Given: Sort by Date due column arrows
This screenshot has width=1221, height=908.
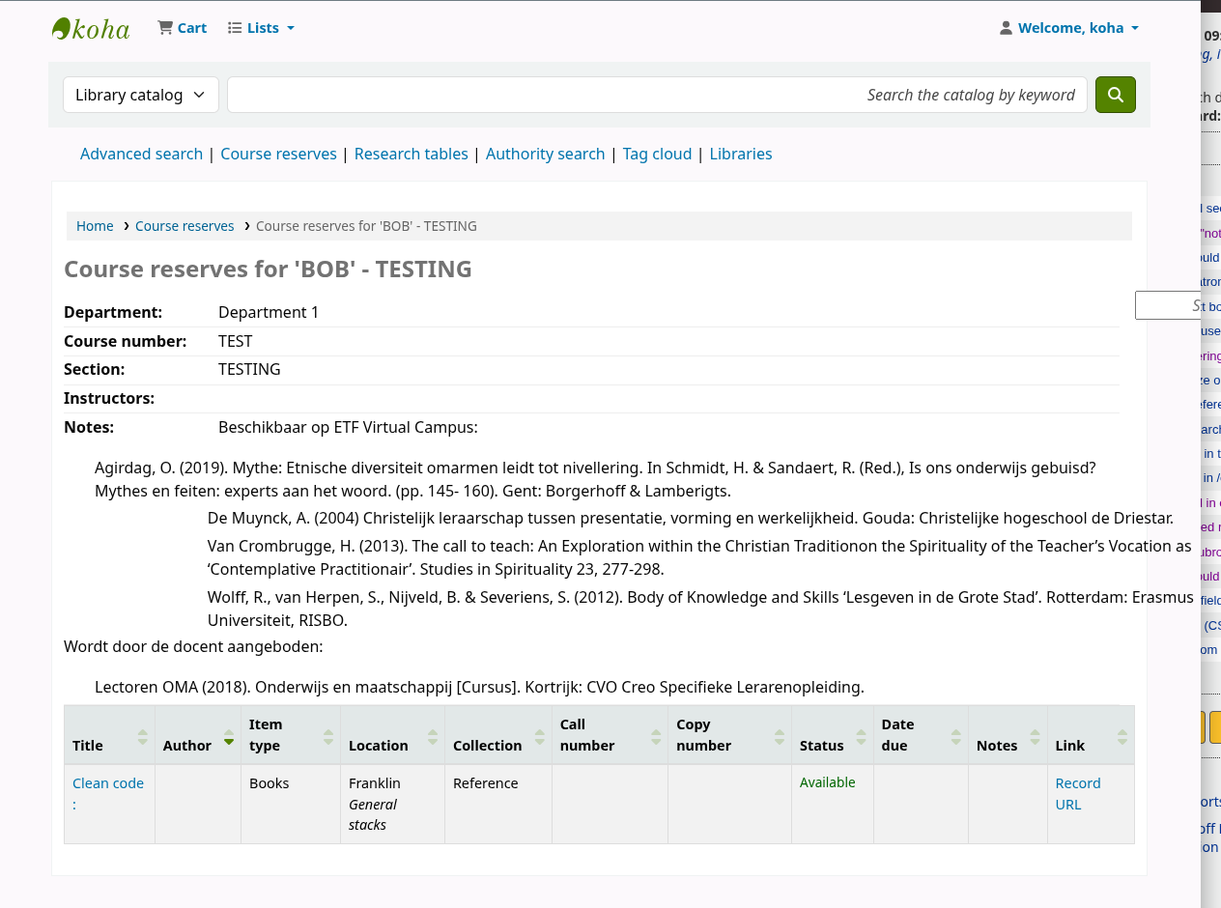Looking at the screenshot, I should pyautogui.click(x=954, y=736).
